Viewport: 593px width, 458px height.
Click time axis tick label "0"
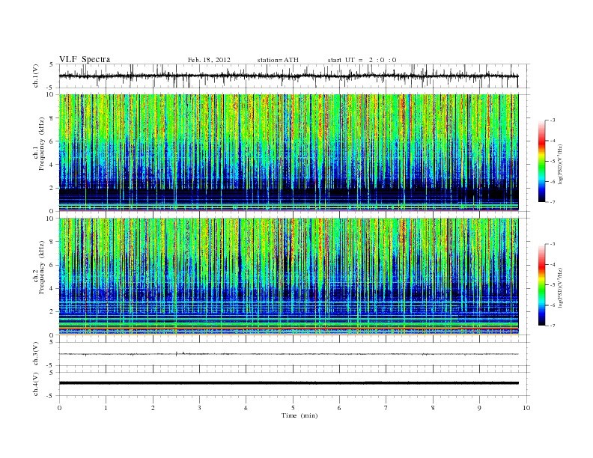tap(59, 408)
